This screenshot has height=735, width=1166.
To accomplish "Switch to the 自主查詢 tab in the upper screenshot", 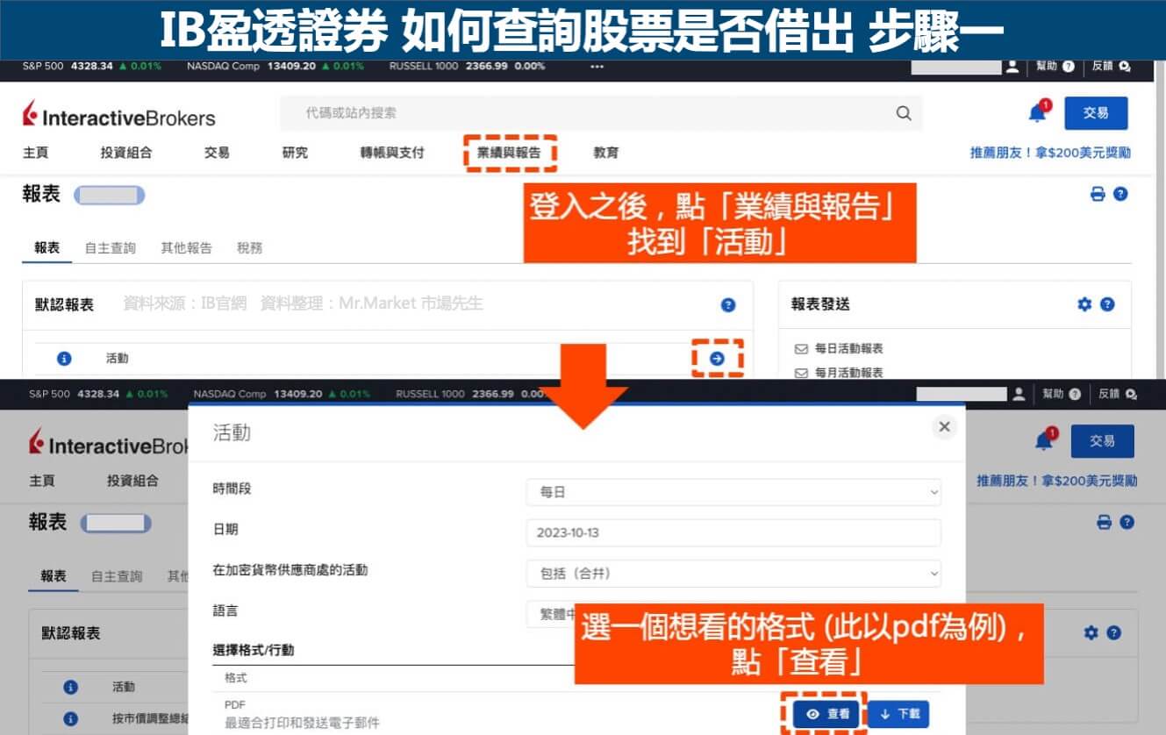I will (111, 248).
